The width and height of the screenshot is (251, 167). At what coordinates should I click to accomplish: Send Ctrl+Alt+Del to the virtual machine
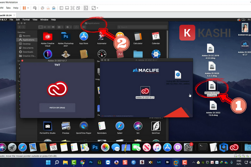[35, 8]
